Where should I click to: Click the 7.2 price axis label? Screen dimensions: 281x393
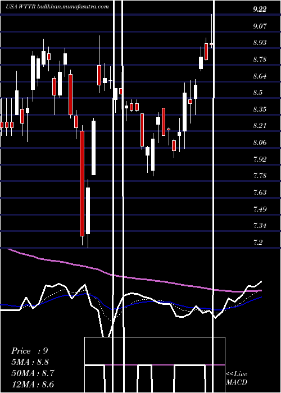(258, 242)
